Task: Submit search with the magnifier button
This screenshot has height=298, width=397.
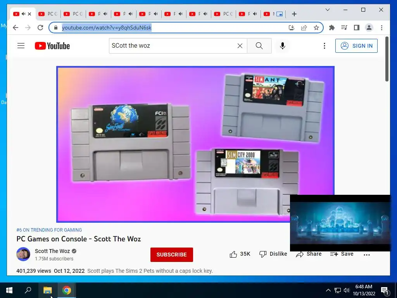Action: tap(259, 46)
